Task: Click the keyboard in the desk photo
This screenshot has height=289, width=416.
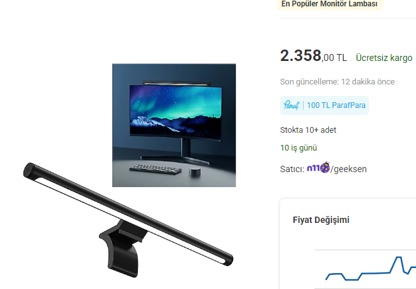Action: [155, 169]
